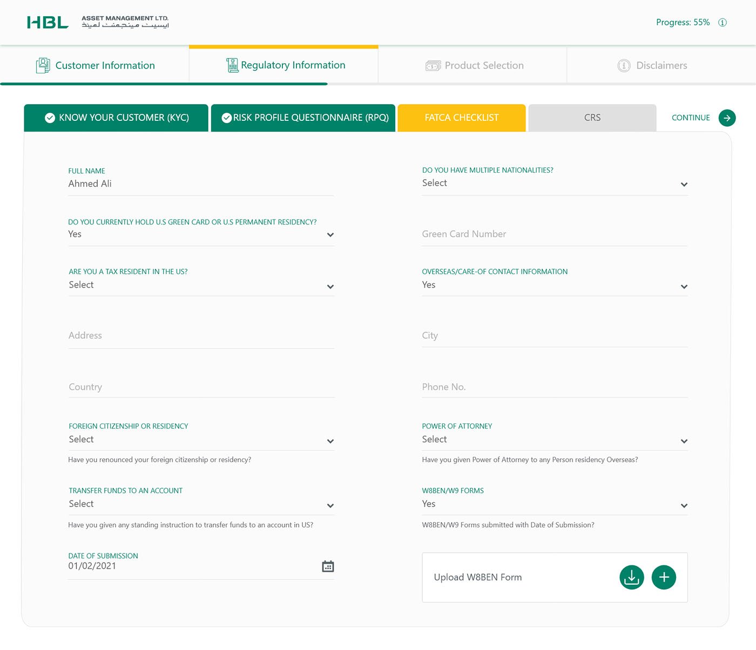Select Risk Profile Questionnaire (RPQ) sub-tab
The width and height of the screenshot is (756, 650).
[x=303, y=118]
